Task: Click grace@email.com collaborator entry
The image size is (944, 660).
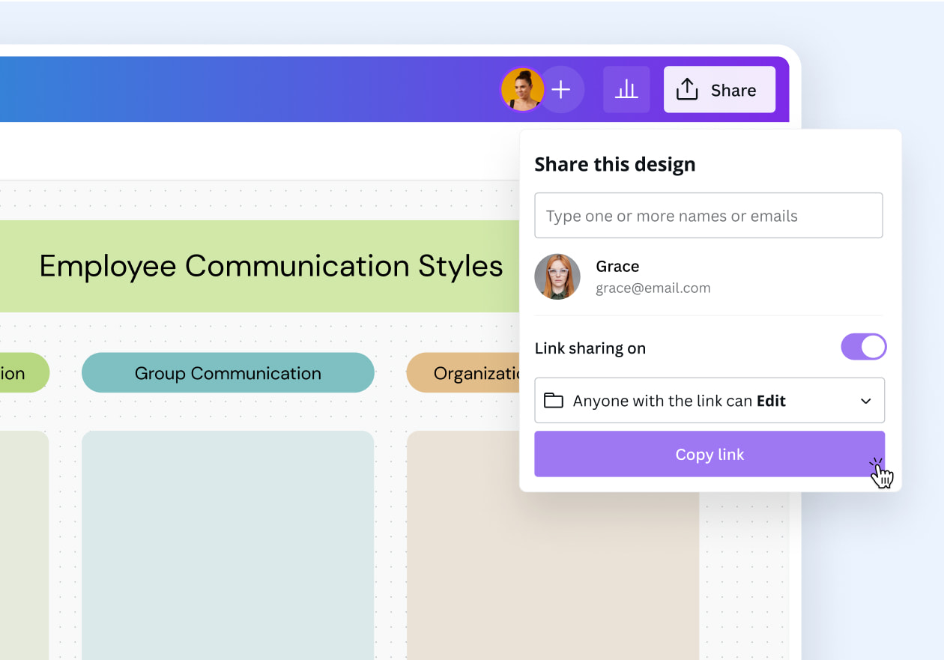Action: 653,288
